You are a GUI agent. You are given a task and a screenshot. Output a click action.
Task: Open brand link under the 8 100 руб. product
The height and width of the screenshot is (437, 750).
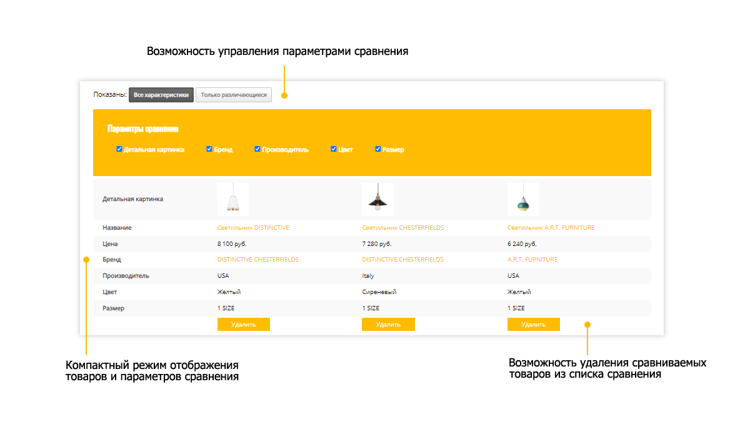pyautogui.click(x=258, y=259)
